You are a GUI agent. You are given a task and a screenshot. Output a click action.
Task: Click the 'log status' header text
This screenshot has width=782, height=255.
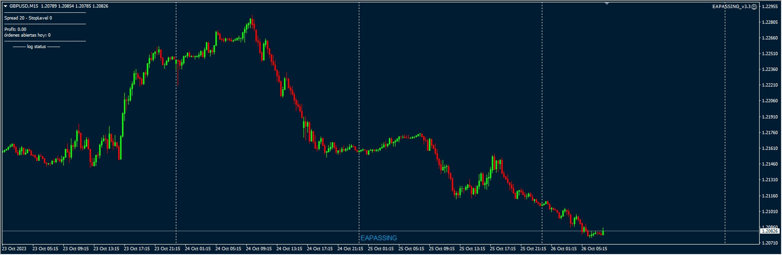[36, 47]
